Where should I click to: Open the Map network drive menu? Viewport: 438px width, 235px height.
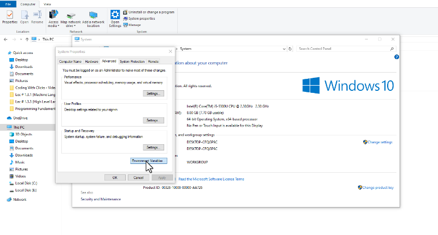click(x=71, y=19)
